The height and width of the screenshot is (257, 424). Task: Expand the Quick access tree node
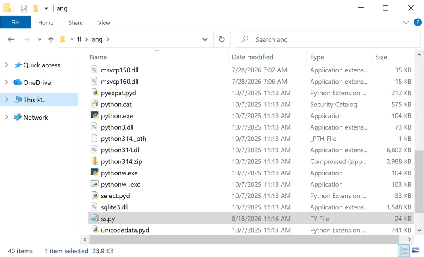pyautogui.click(x=7, y=65)
